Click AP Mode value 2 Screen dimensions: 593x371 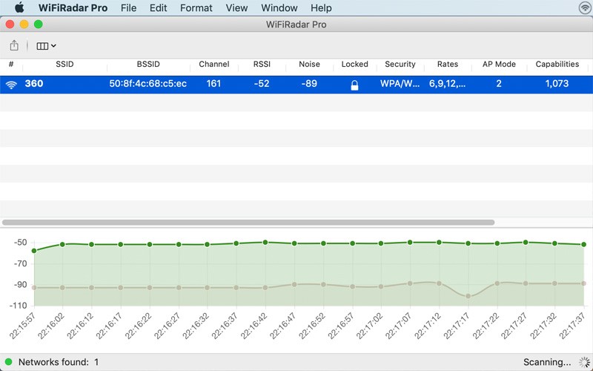(x=499, y=84)
